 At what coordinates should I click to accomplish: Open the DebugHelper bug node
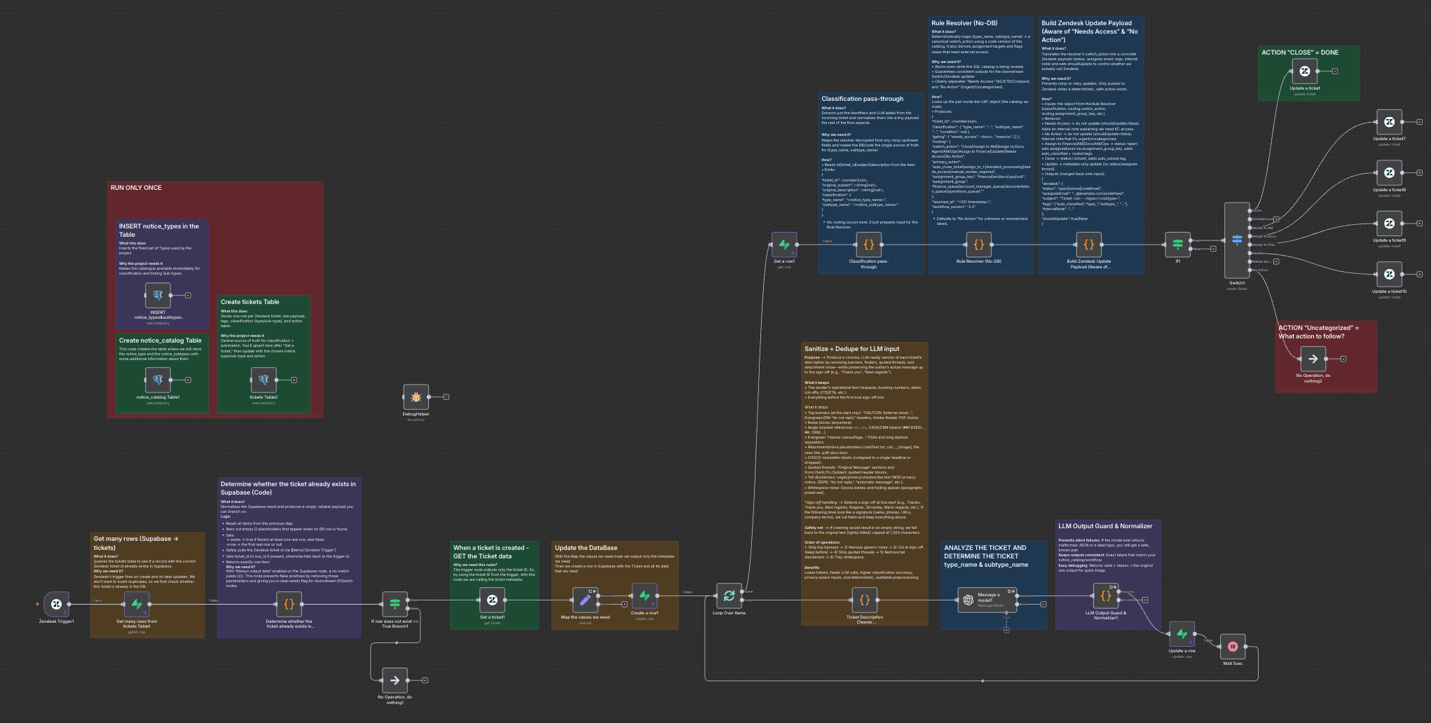coord(416,397)
